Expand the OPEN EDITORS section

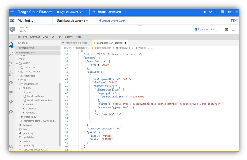click(x=38, y=48)
